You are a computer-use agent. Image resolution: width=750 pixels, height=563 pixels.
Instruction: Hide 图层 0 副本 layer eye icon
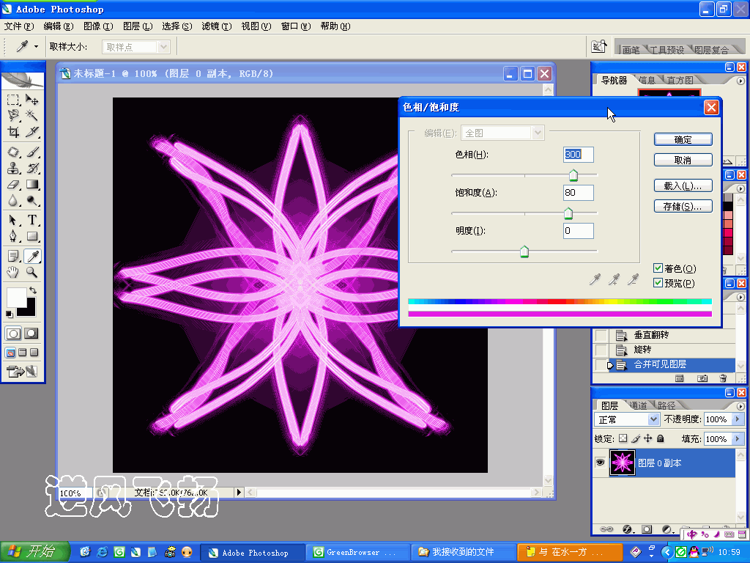(600, 463)
